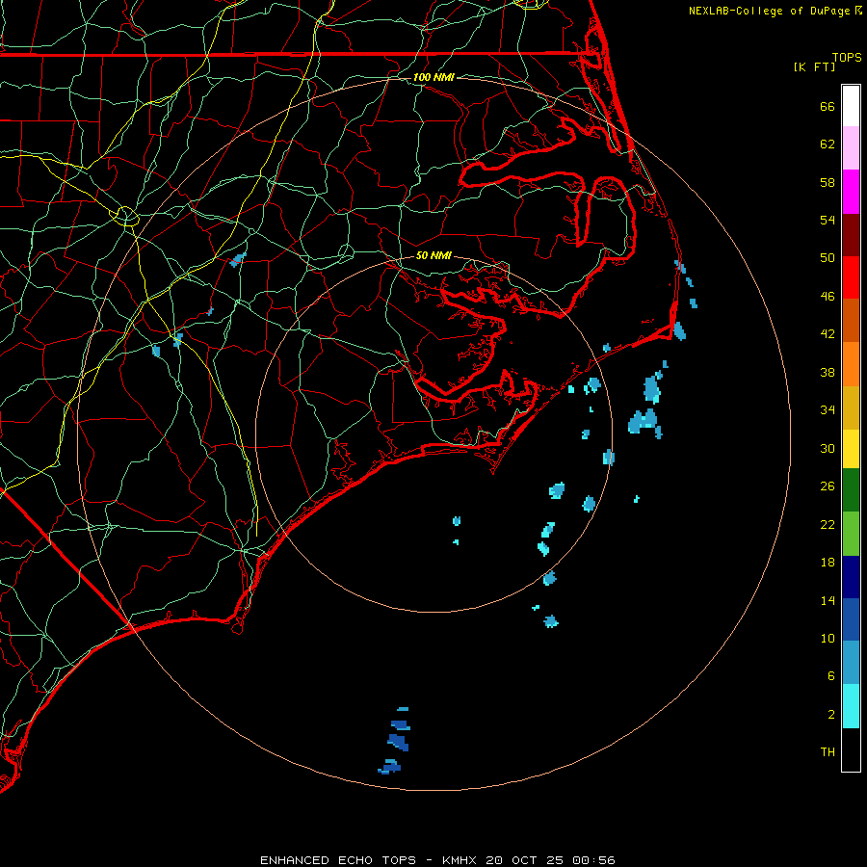Click the navy 22 kft legend swatch
Image resolution: width=867 pixels, height=867 pixels.
851,577
